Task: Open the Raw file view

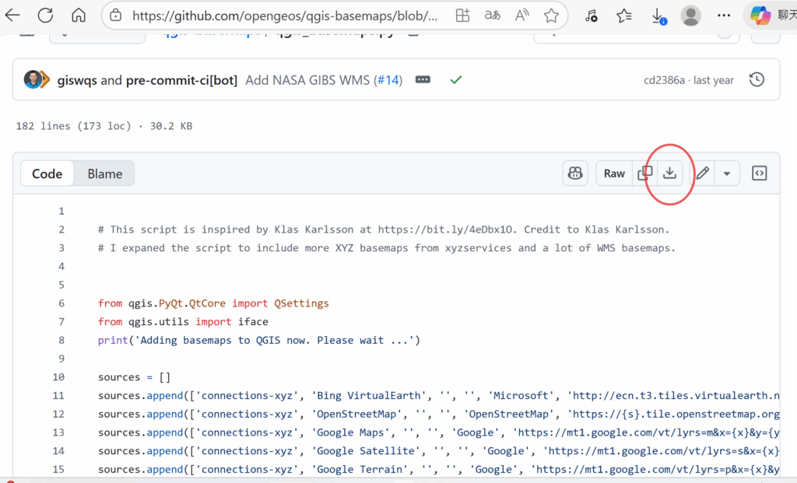Action: coord(614,173)
